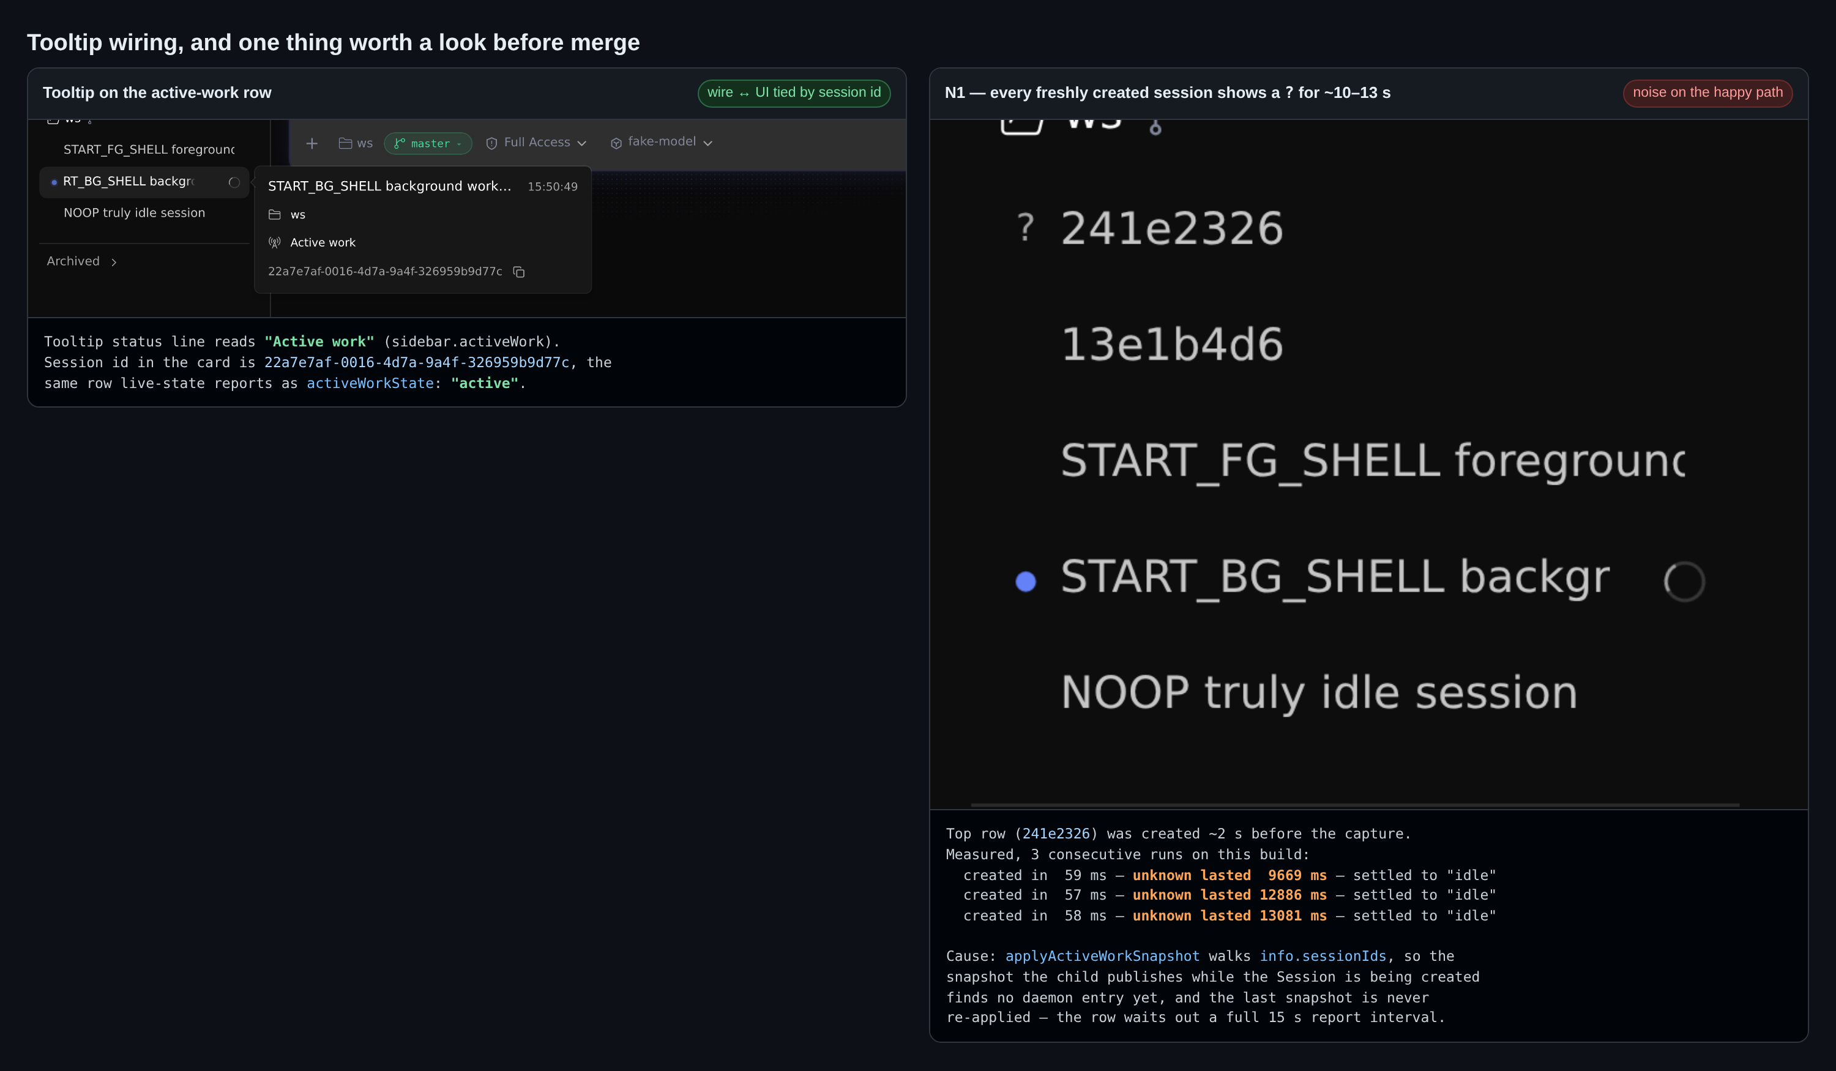Click the tooltip title START_BG_SHELL background work…
Screen dimensions: 1836x1071
click(x=389, y=186)
